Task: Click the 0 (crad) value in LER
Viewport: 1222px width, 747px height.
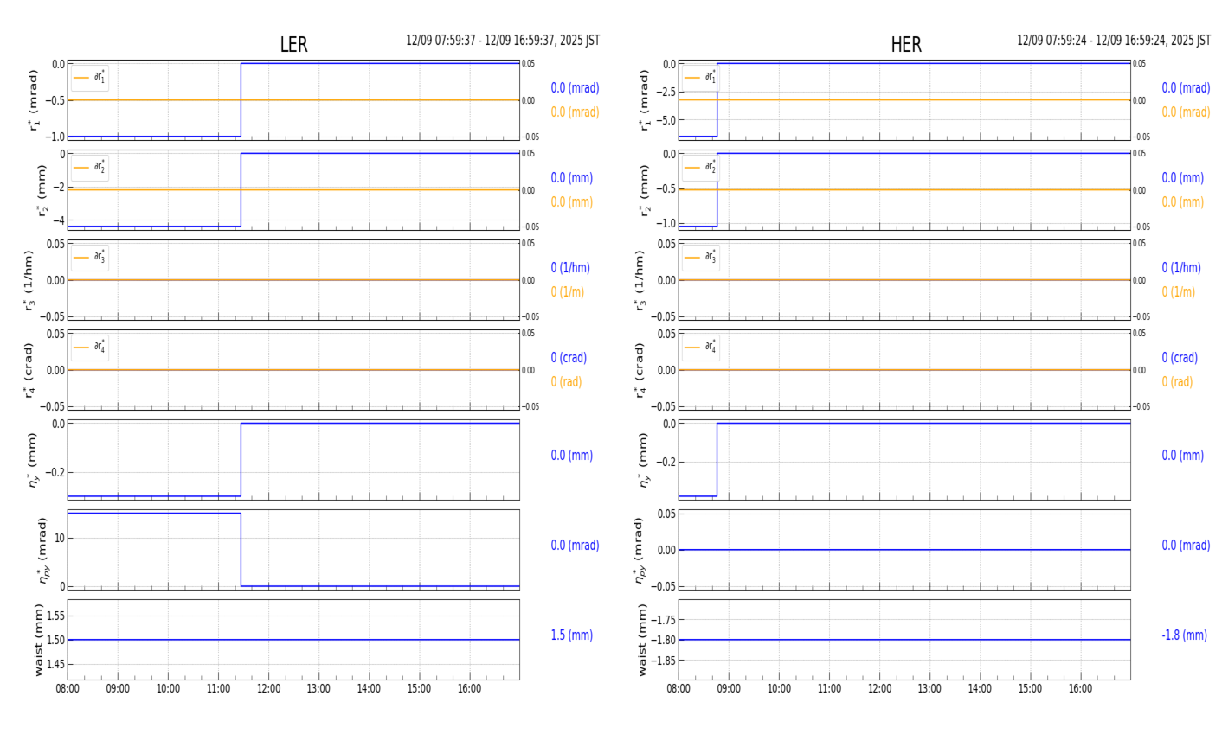Action: (x=569, y=358)
